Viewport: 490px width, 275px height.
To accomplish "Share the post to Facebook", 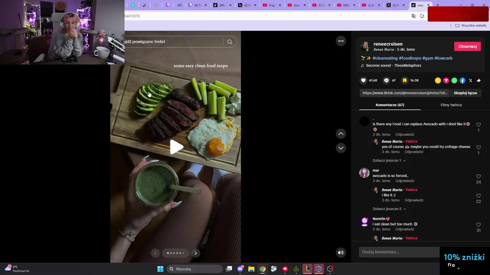I will click(462, 81).
